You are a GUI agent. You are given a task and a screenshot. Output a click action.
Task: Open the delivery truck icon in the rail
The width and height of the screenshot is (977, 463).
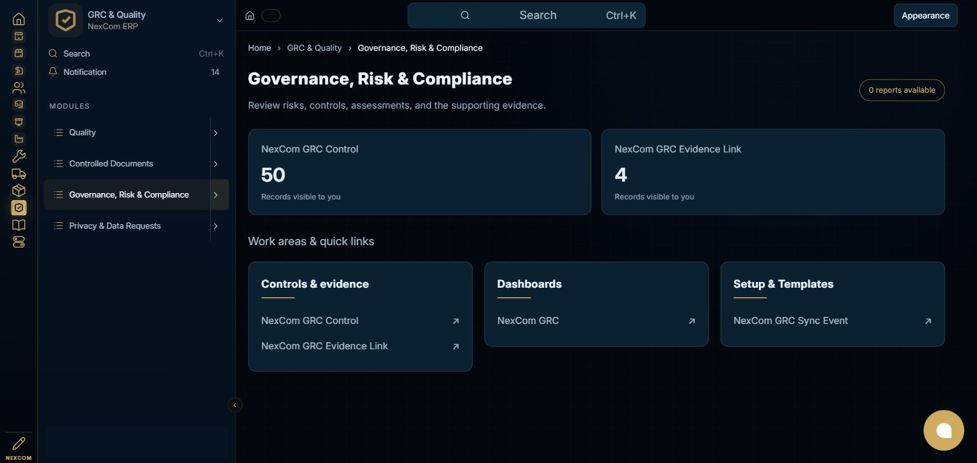(19, 173)
